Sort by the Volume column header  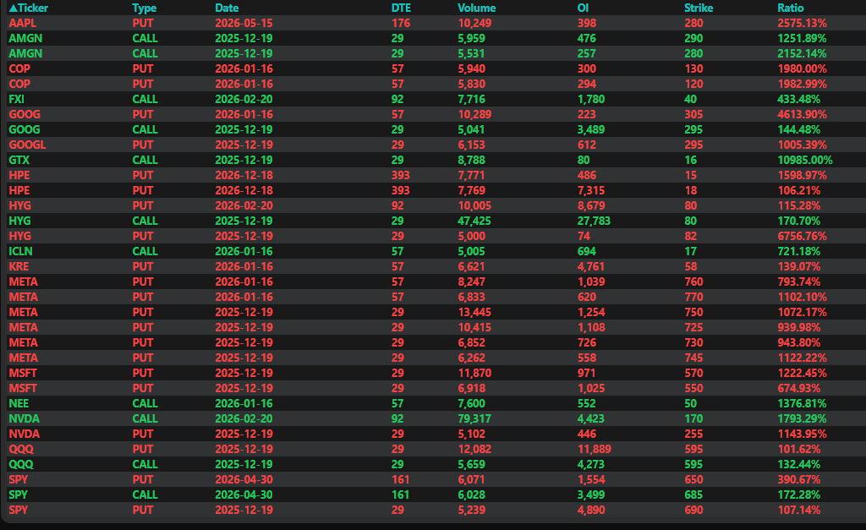point(476,8)
